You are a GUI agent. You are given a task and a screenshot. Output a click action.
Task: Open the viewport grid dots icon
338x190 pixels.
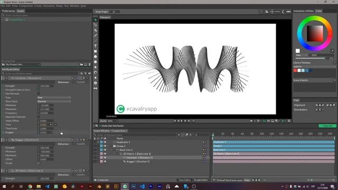[261, 12]
